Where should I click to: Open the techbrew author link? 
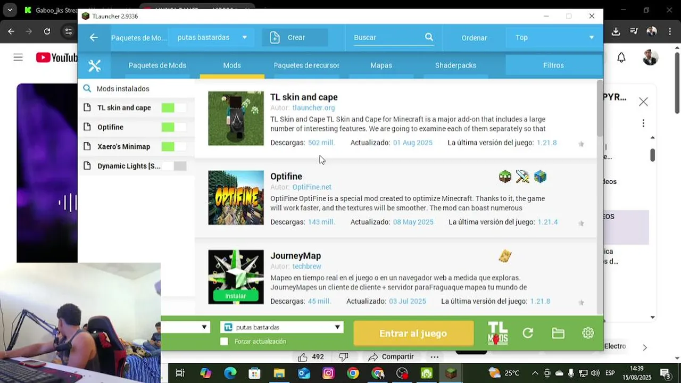(306, 267)
